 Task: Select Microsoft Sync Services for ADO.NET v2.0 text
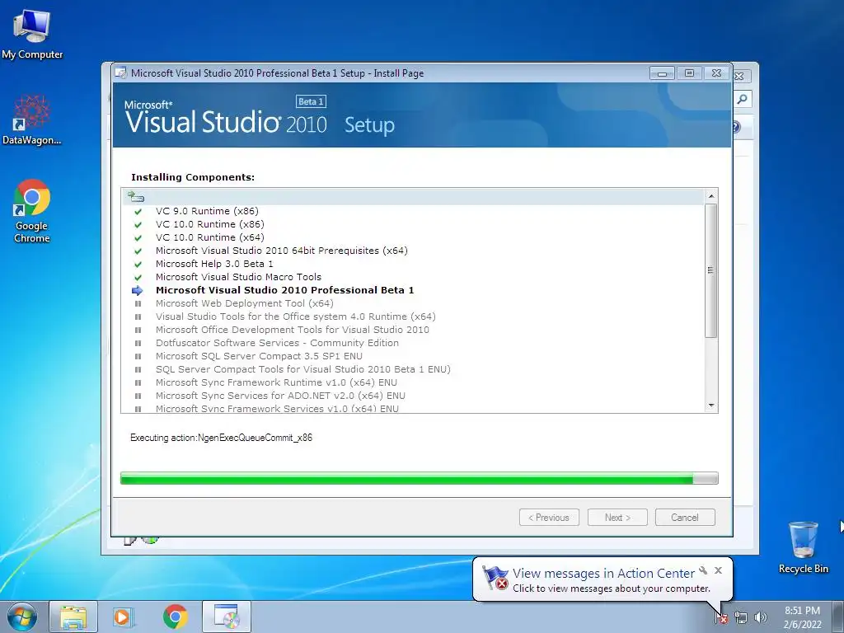pyautogui.click(x=280, y=396)
